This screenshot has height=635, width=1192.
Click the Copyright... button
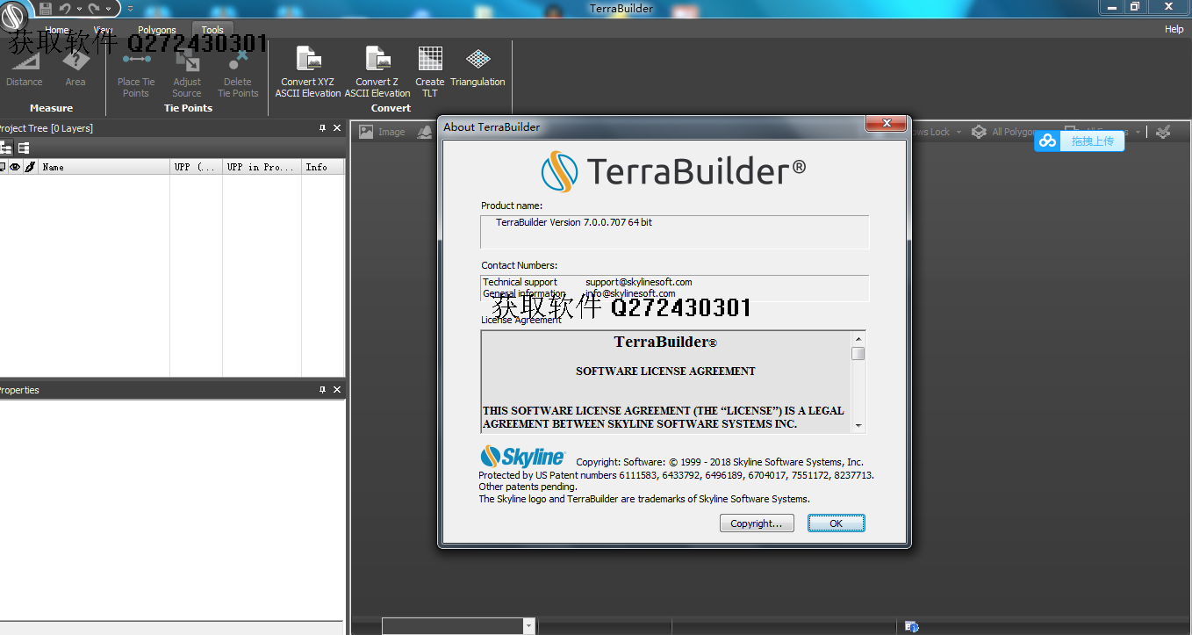[757, 523]
